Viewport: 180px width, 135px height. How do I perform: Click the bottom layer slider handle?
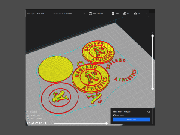[153, 89]
